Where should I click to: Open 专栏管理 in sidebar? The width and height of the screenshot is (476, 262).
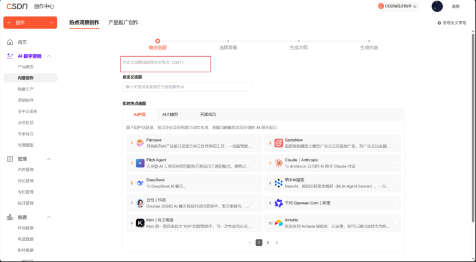coord(25,192)
